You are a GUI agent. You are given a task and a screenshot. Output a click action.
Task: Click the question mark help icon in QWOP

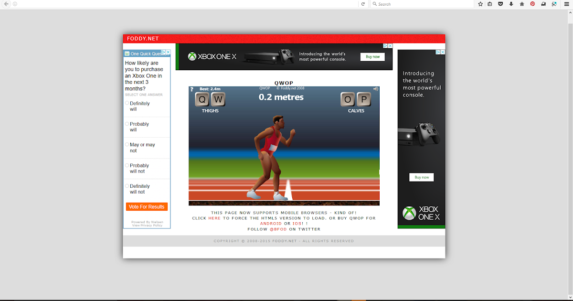[192, 88]
